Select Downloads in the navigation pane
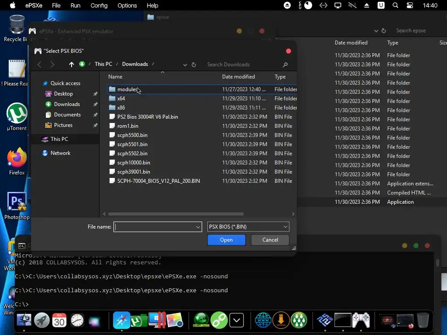The height and width of the screenshot is (335, 447). click(x=67, y=104)
